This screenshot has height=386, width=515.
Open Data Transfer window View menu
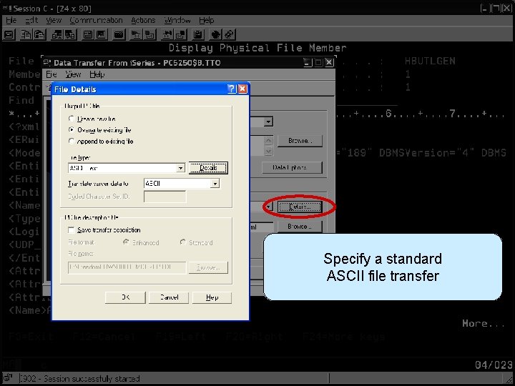73,74
